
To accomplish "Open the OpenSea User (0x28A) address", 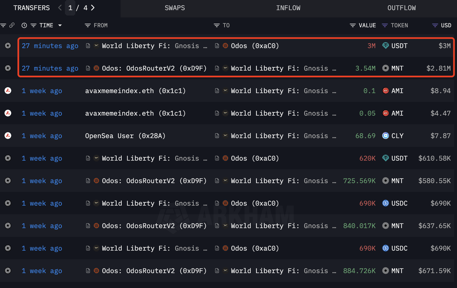I will click(125, 136).
